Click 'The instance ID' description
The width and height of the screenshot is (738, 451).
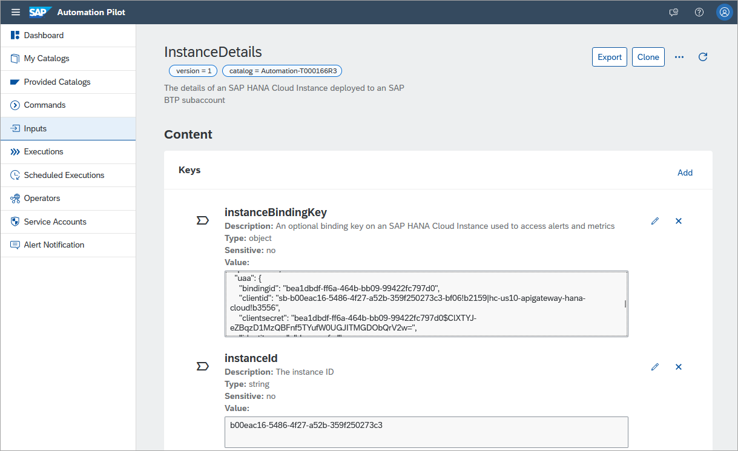305,372
